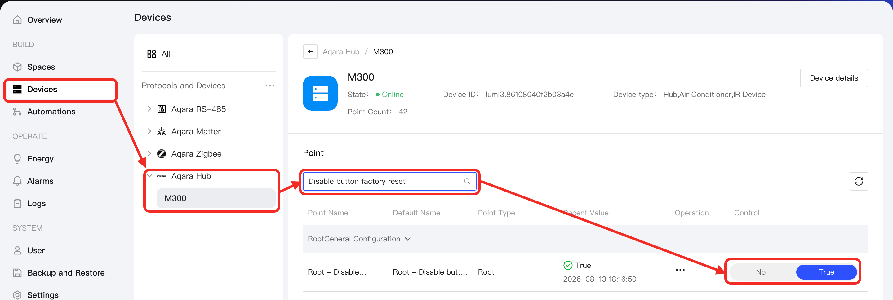Click the Operation column header
Viewport: 893px width, 300px height.
[691, 213]
